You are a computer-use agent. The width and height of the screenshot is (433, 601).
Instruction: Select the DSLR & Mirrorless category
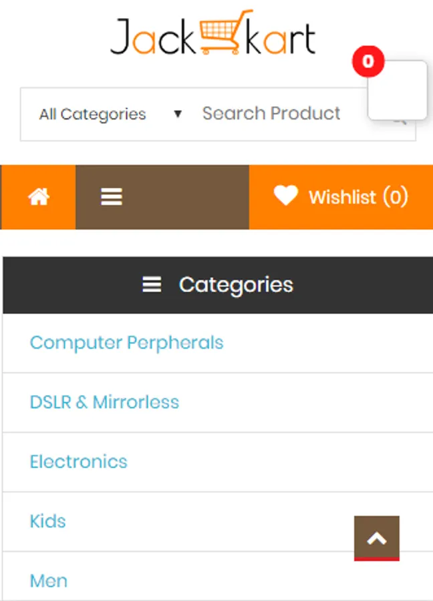(105, 403)
